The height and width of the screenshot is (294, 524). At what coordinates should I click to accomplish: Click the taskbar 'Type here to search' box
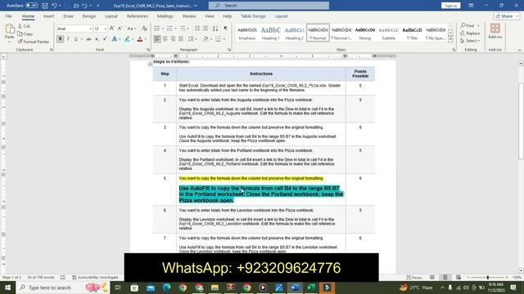[62, 287]
